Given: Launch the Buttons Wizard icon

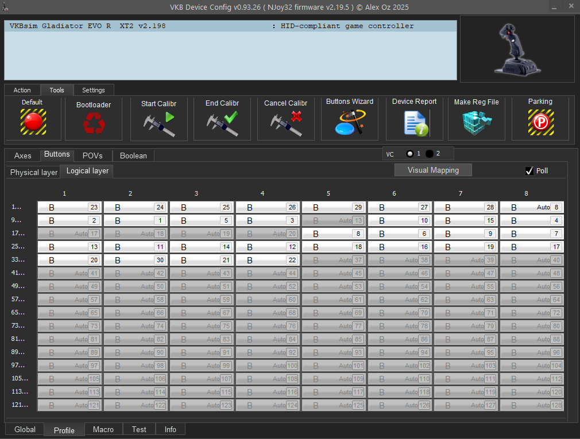Looking at the screenshot, I should tap(350, 122).
